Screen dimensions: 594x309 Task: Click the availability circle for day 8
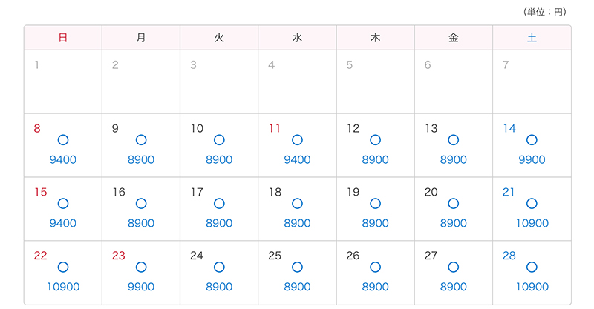click(x=63, y=139)
